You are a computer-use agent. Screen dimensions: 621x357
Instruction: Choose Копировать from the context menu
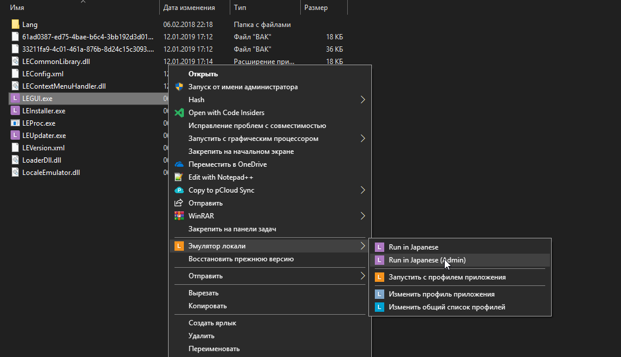(x=207, y=306)
